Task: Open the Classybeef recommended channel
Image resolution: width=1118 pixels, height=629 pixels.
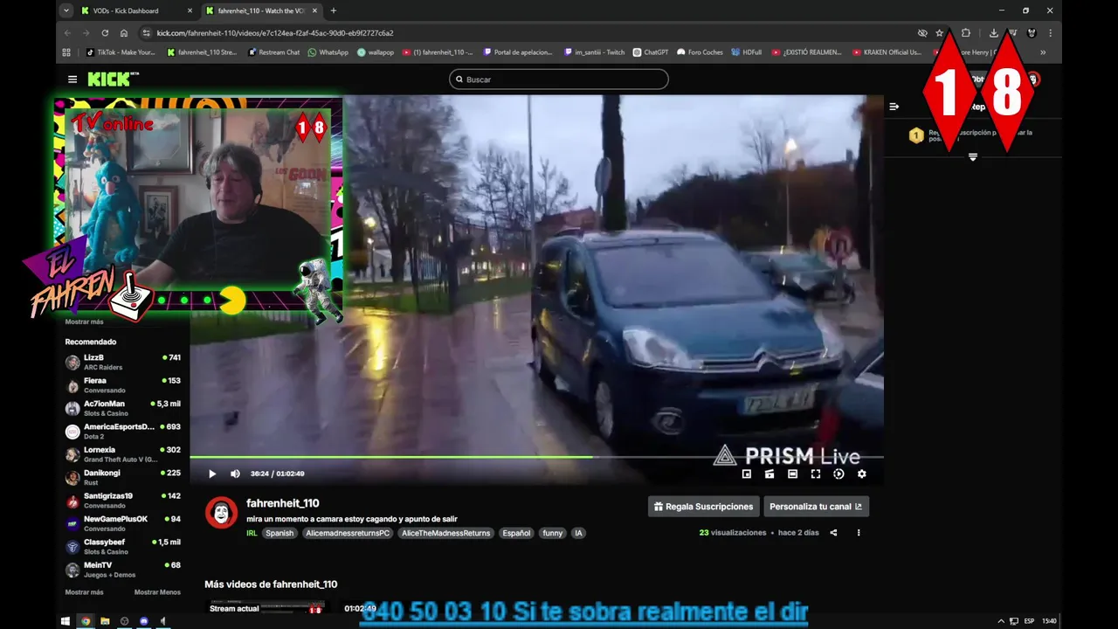Action: pyautogui.click(x=123, y=547)
